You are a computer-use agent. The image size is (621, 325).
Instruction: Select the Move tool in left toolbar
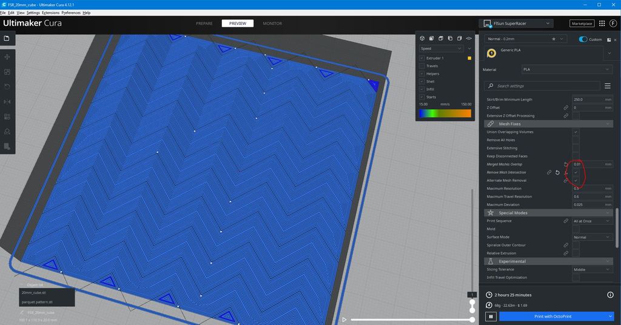click(x=7, y=57)
